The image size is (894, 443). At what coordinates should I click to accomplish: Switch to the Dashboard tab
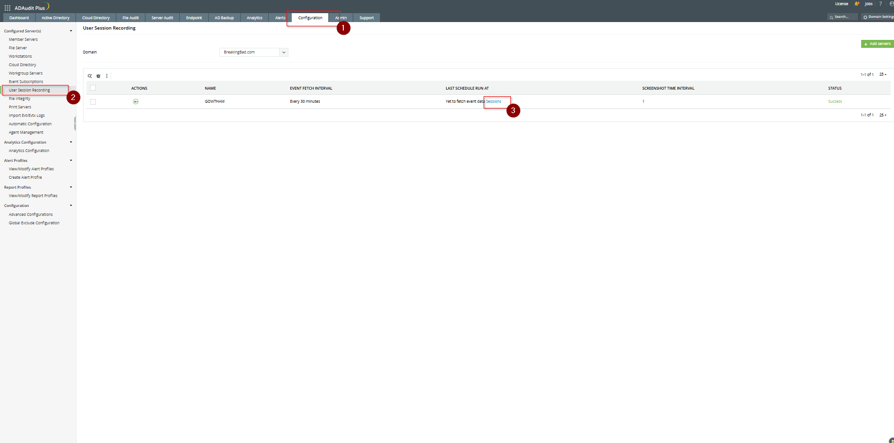[19, 18]
